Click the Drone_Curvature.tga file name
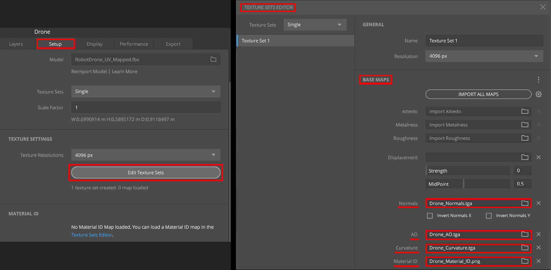 coord(452,248)
